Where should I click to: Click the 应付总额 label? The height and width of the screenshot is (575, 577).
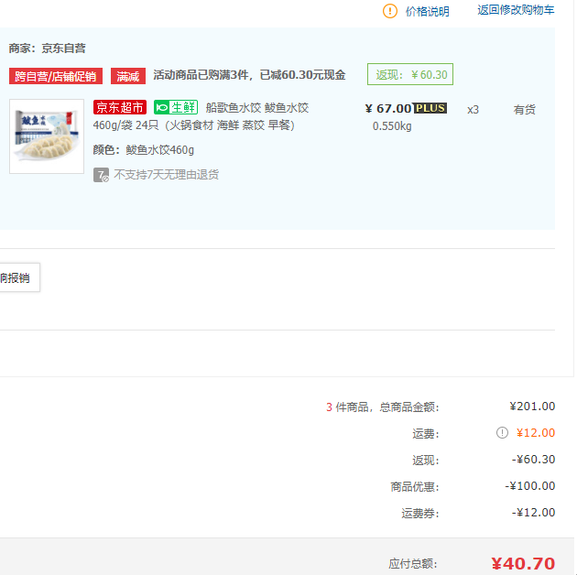point(413,564)
